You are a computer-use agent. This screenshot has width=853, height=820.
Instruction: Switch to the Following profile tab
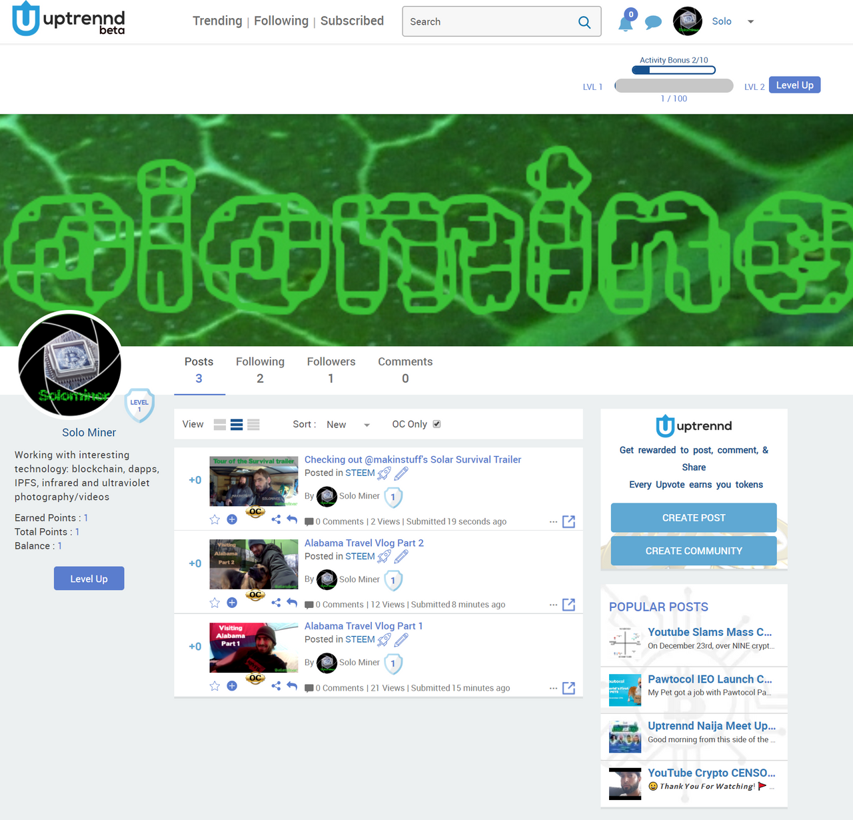[x=260, y=370]
